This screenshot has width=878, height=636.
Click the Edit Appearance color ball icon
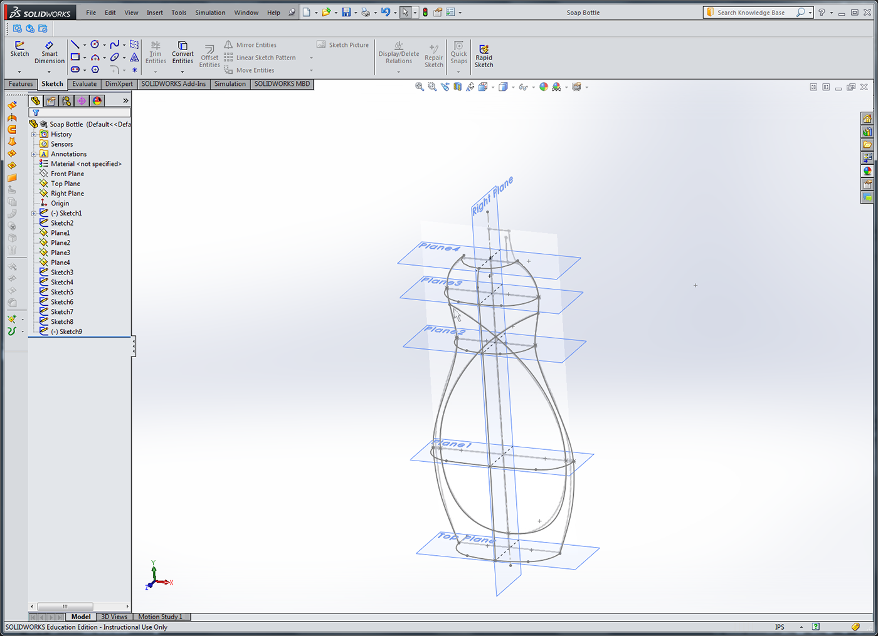544,87
